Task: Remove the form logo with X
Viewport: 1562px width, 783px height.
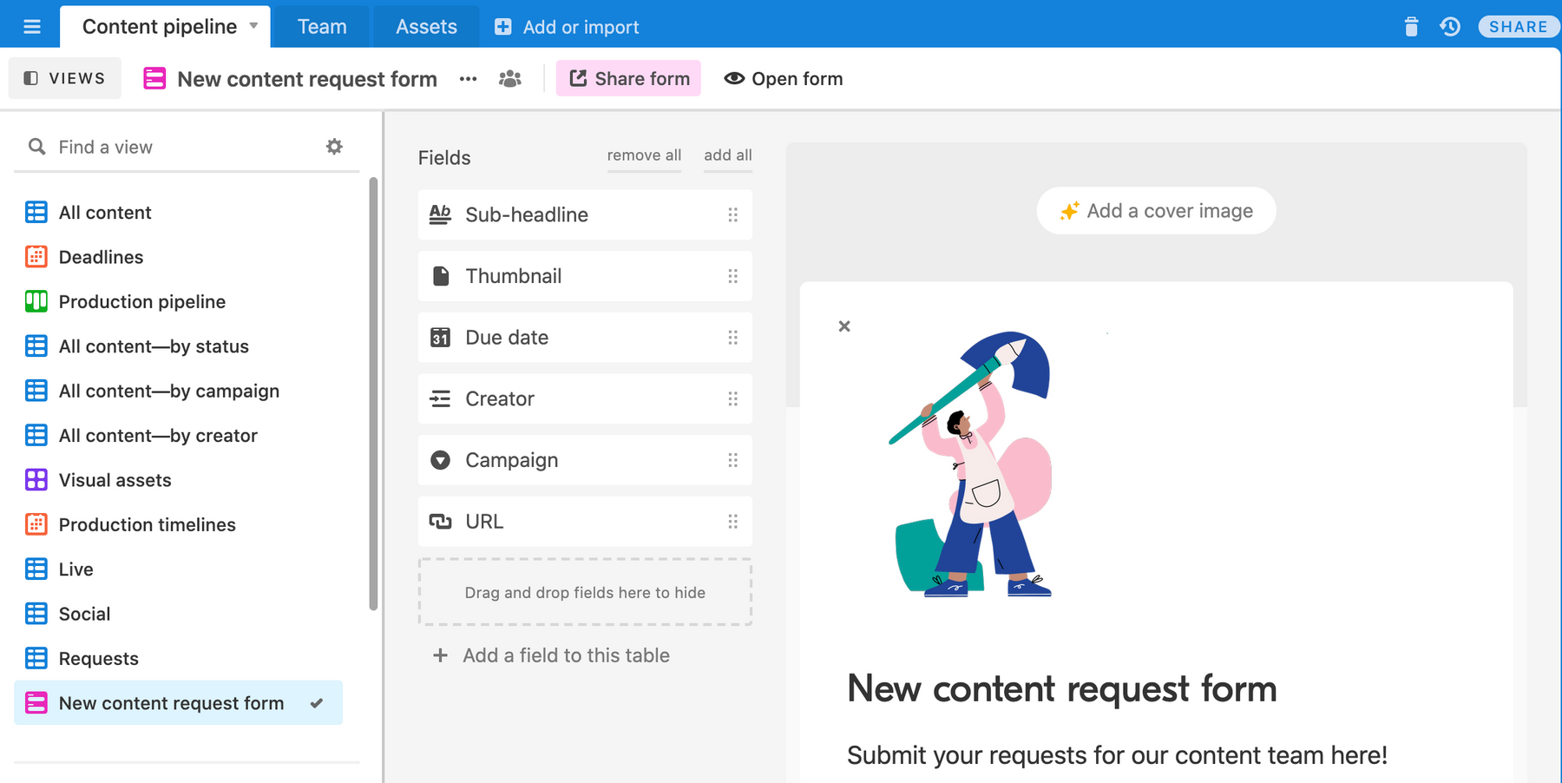Action: [x=844, y=326]
